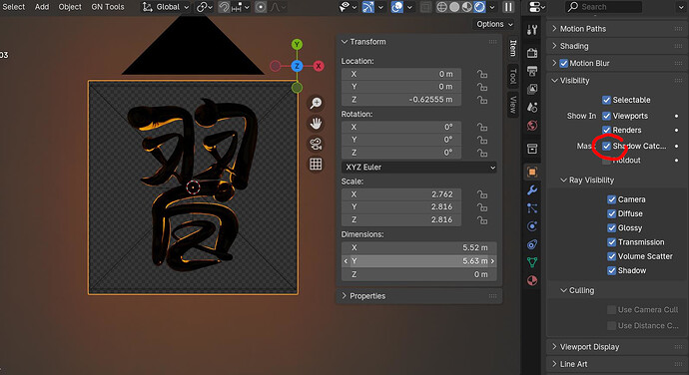Viewport: 689px width, 375px height.
Task: Disable Camera ray visibility
Action: (612, 199)
